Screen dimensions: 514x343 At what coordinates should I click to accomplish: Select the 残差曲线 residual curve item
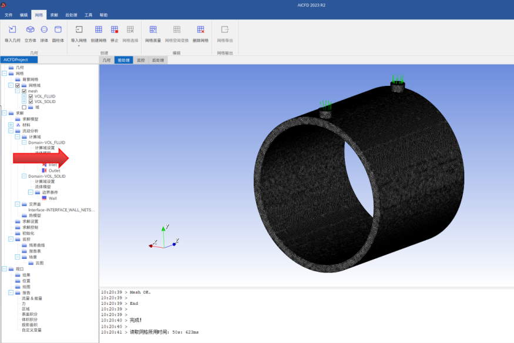(36, 245)
